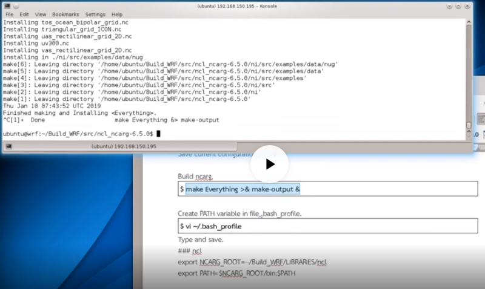The width and height of the screenshot is (485, 289).
Task: Click the 'vi ~/.bash_profile' command box
Action: pos(327,226)
